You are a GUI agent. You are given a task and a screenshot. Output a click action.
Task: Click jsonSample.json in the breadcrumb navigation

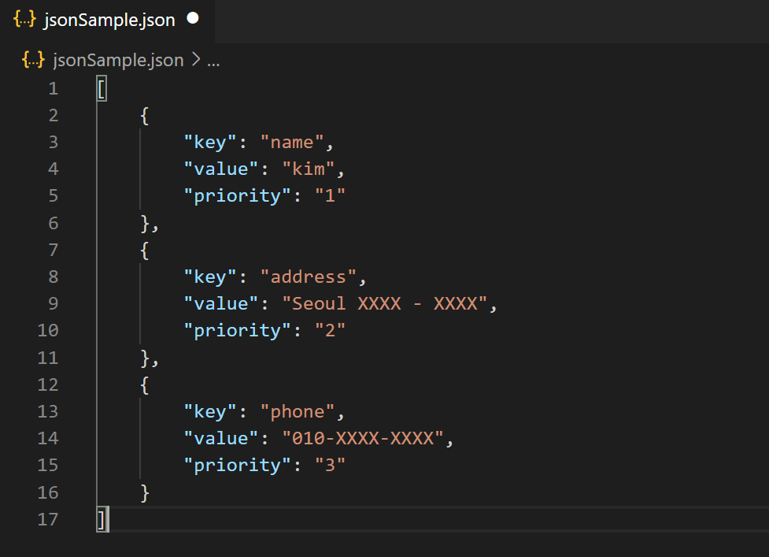(x=118, y=59)
